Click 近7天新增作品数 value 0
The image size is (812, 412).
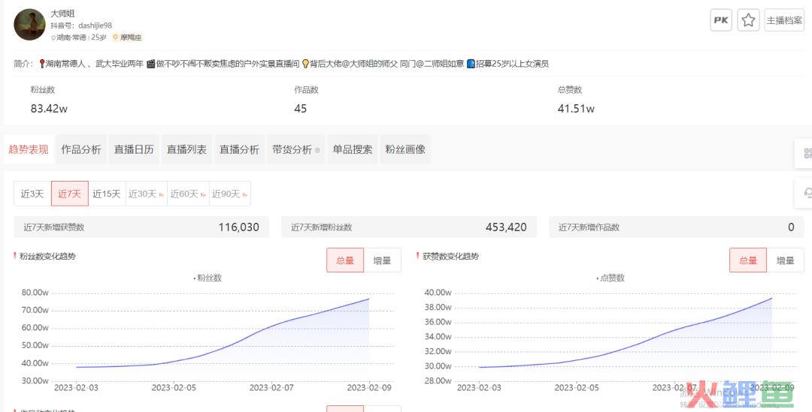(791, 227)
